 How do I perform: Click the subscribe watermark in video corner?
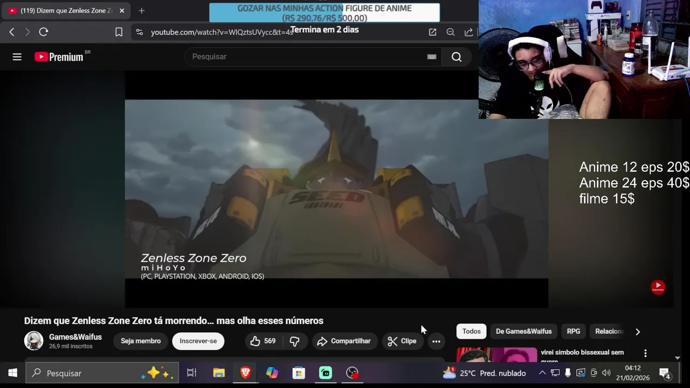tap(658, 287)
